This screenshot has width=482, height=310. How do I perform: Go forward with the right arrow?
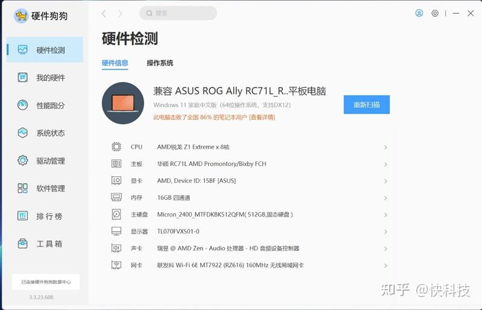pos(120,13)
